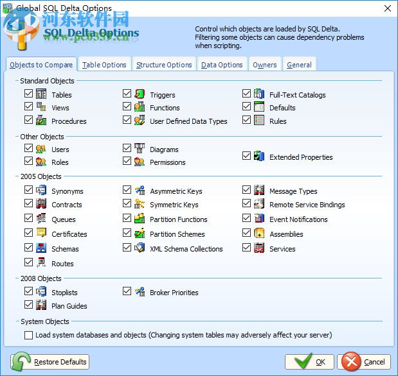Viewport: 398px width, 376px height.
Task: Click the User Defined Data Types icon
Action: pos(140,120)
